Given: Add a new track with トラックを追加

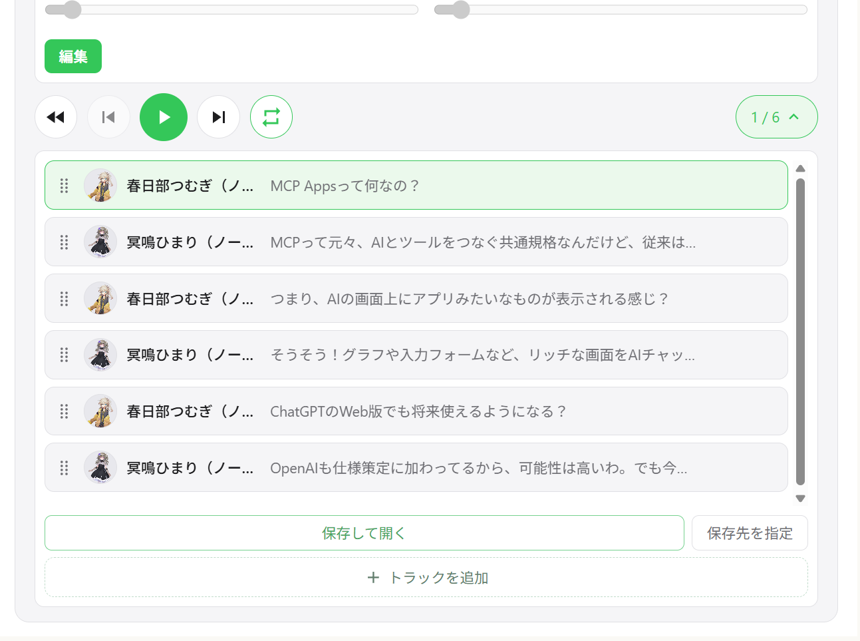Looking at the screenshot, I should [x=427, y=578].
